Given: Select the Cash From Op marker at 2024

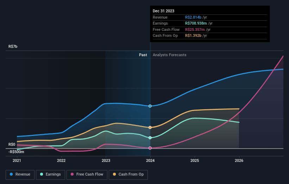Looking at the screenshot, I should pyautogui.click(x=150, y=127).
